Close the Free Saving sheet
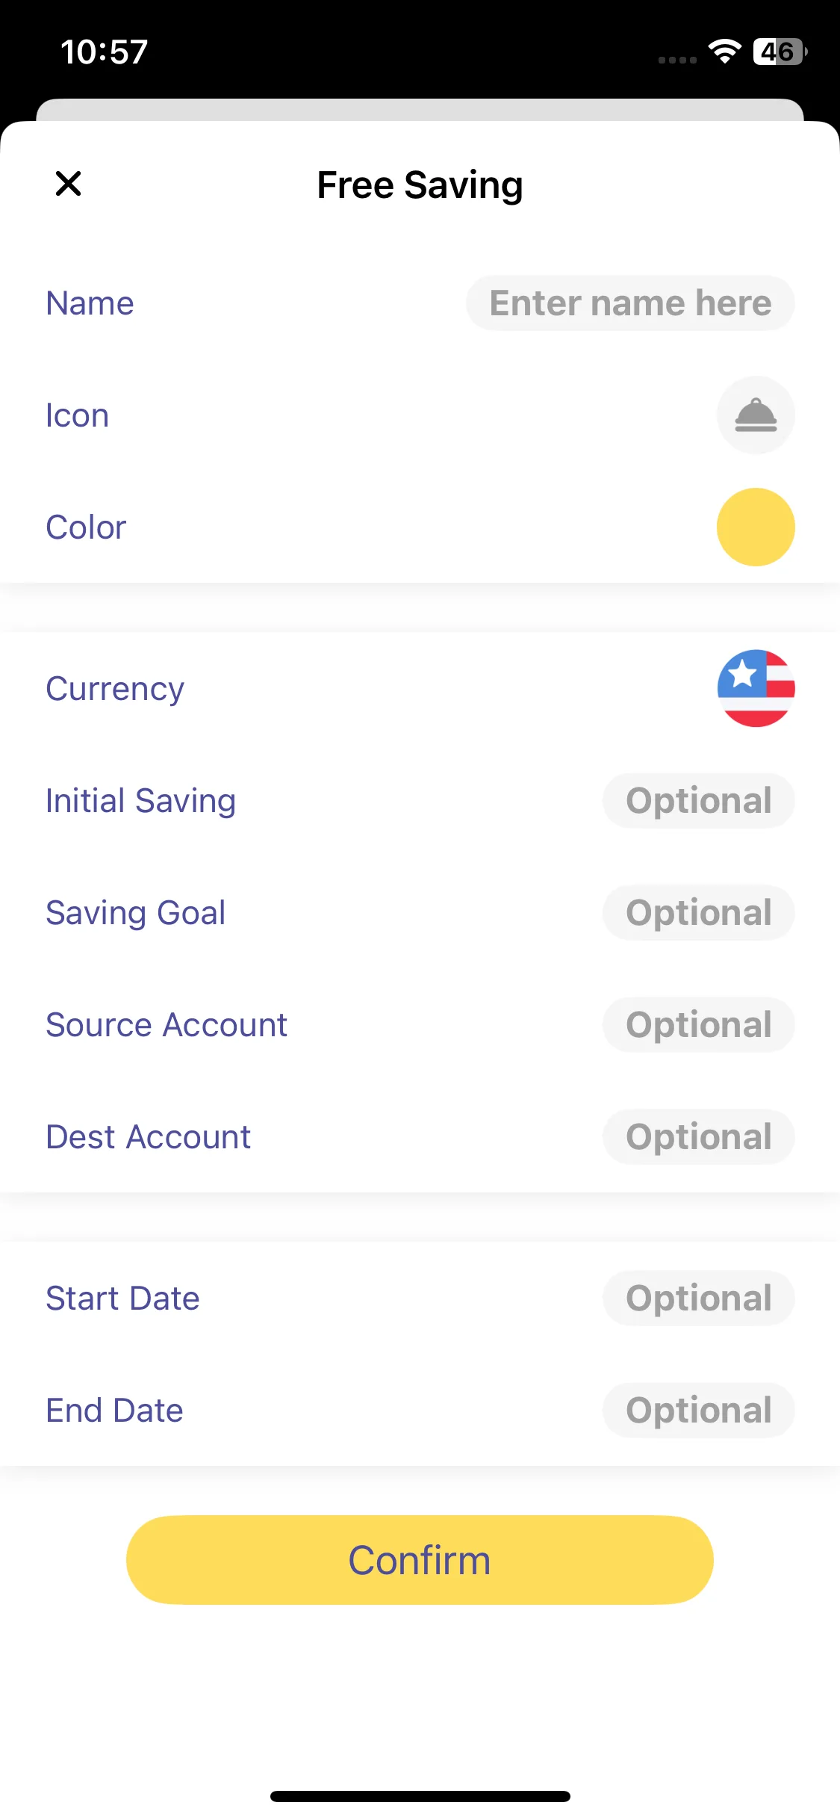Image resolution: width=840 pixels, height=1820 pixels. (68, 184)
